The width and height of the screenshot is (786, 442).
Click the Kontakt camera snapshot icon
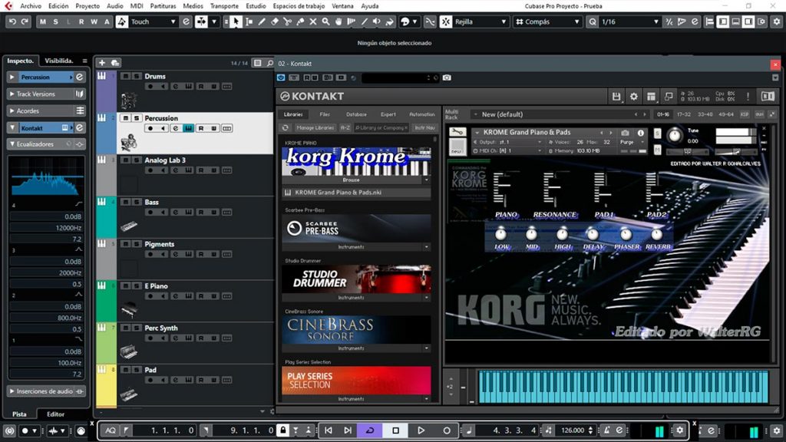pyautogui.click(x=447, y=78)
